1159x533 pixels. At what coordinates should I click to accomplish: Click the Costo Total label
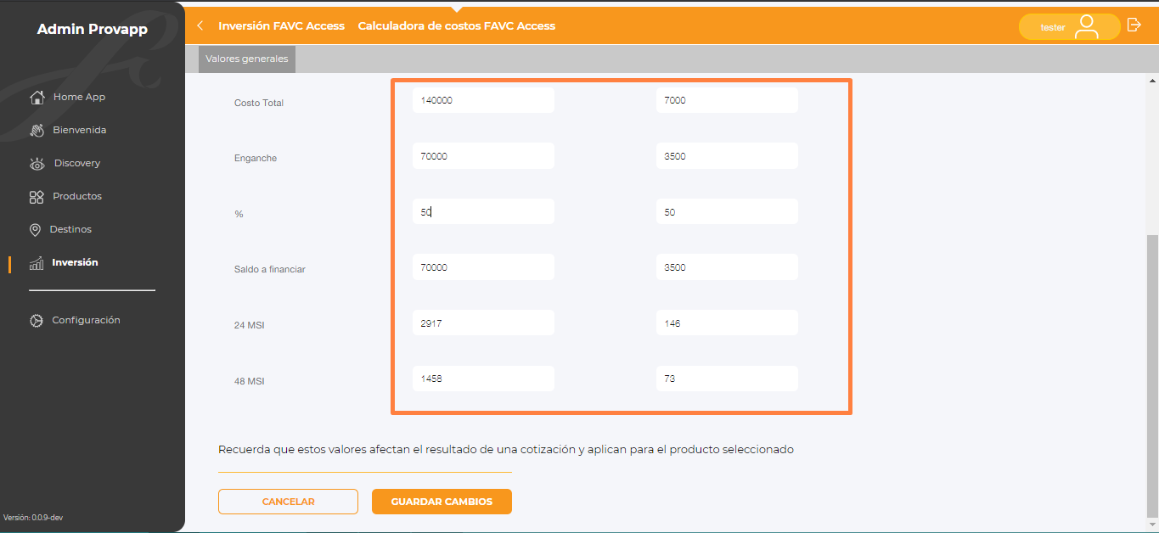click(259, 103)
